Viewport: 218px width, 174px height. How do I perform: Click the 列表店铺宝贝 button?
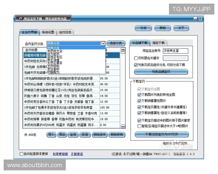(x=161, y=72)
